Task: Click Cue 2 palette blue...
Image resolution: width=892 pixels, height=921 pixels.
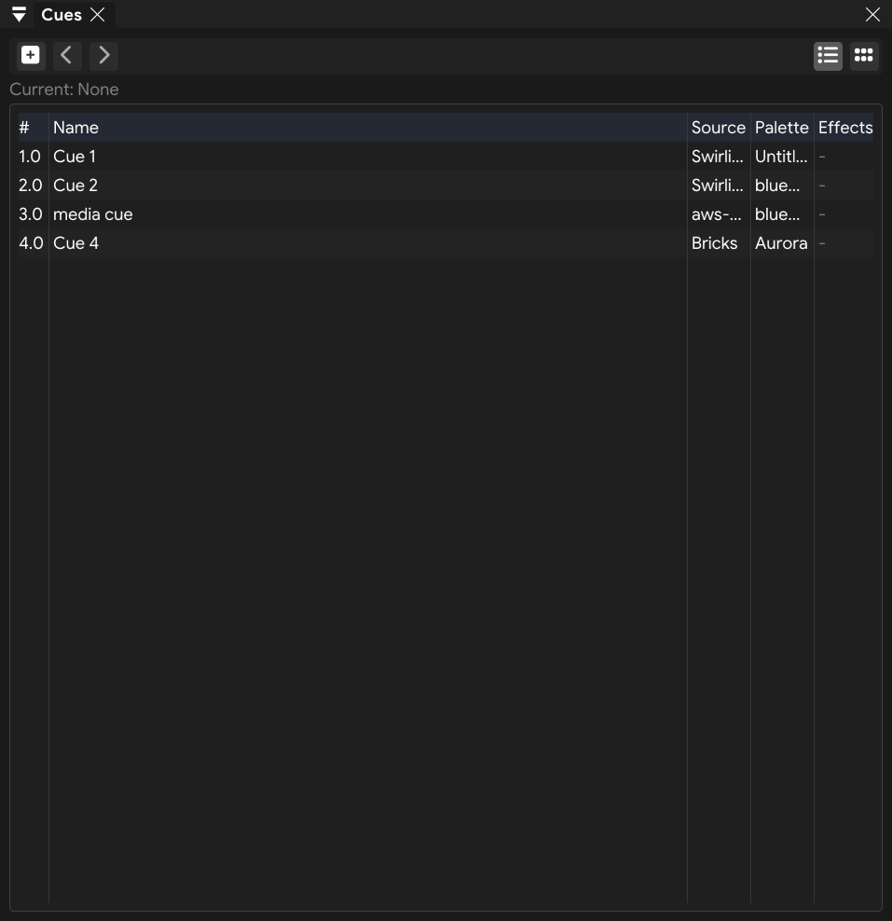Action: click(777, 185)
